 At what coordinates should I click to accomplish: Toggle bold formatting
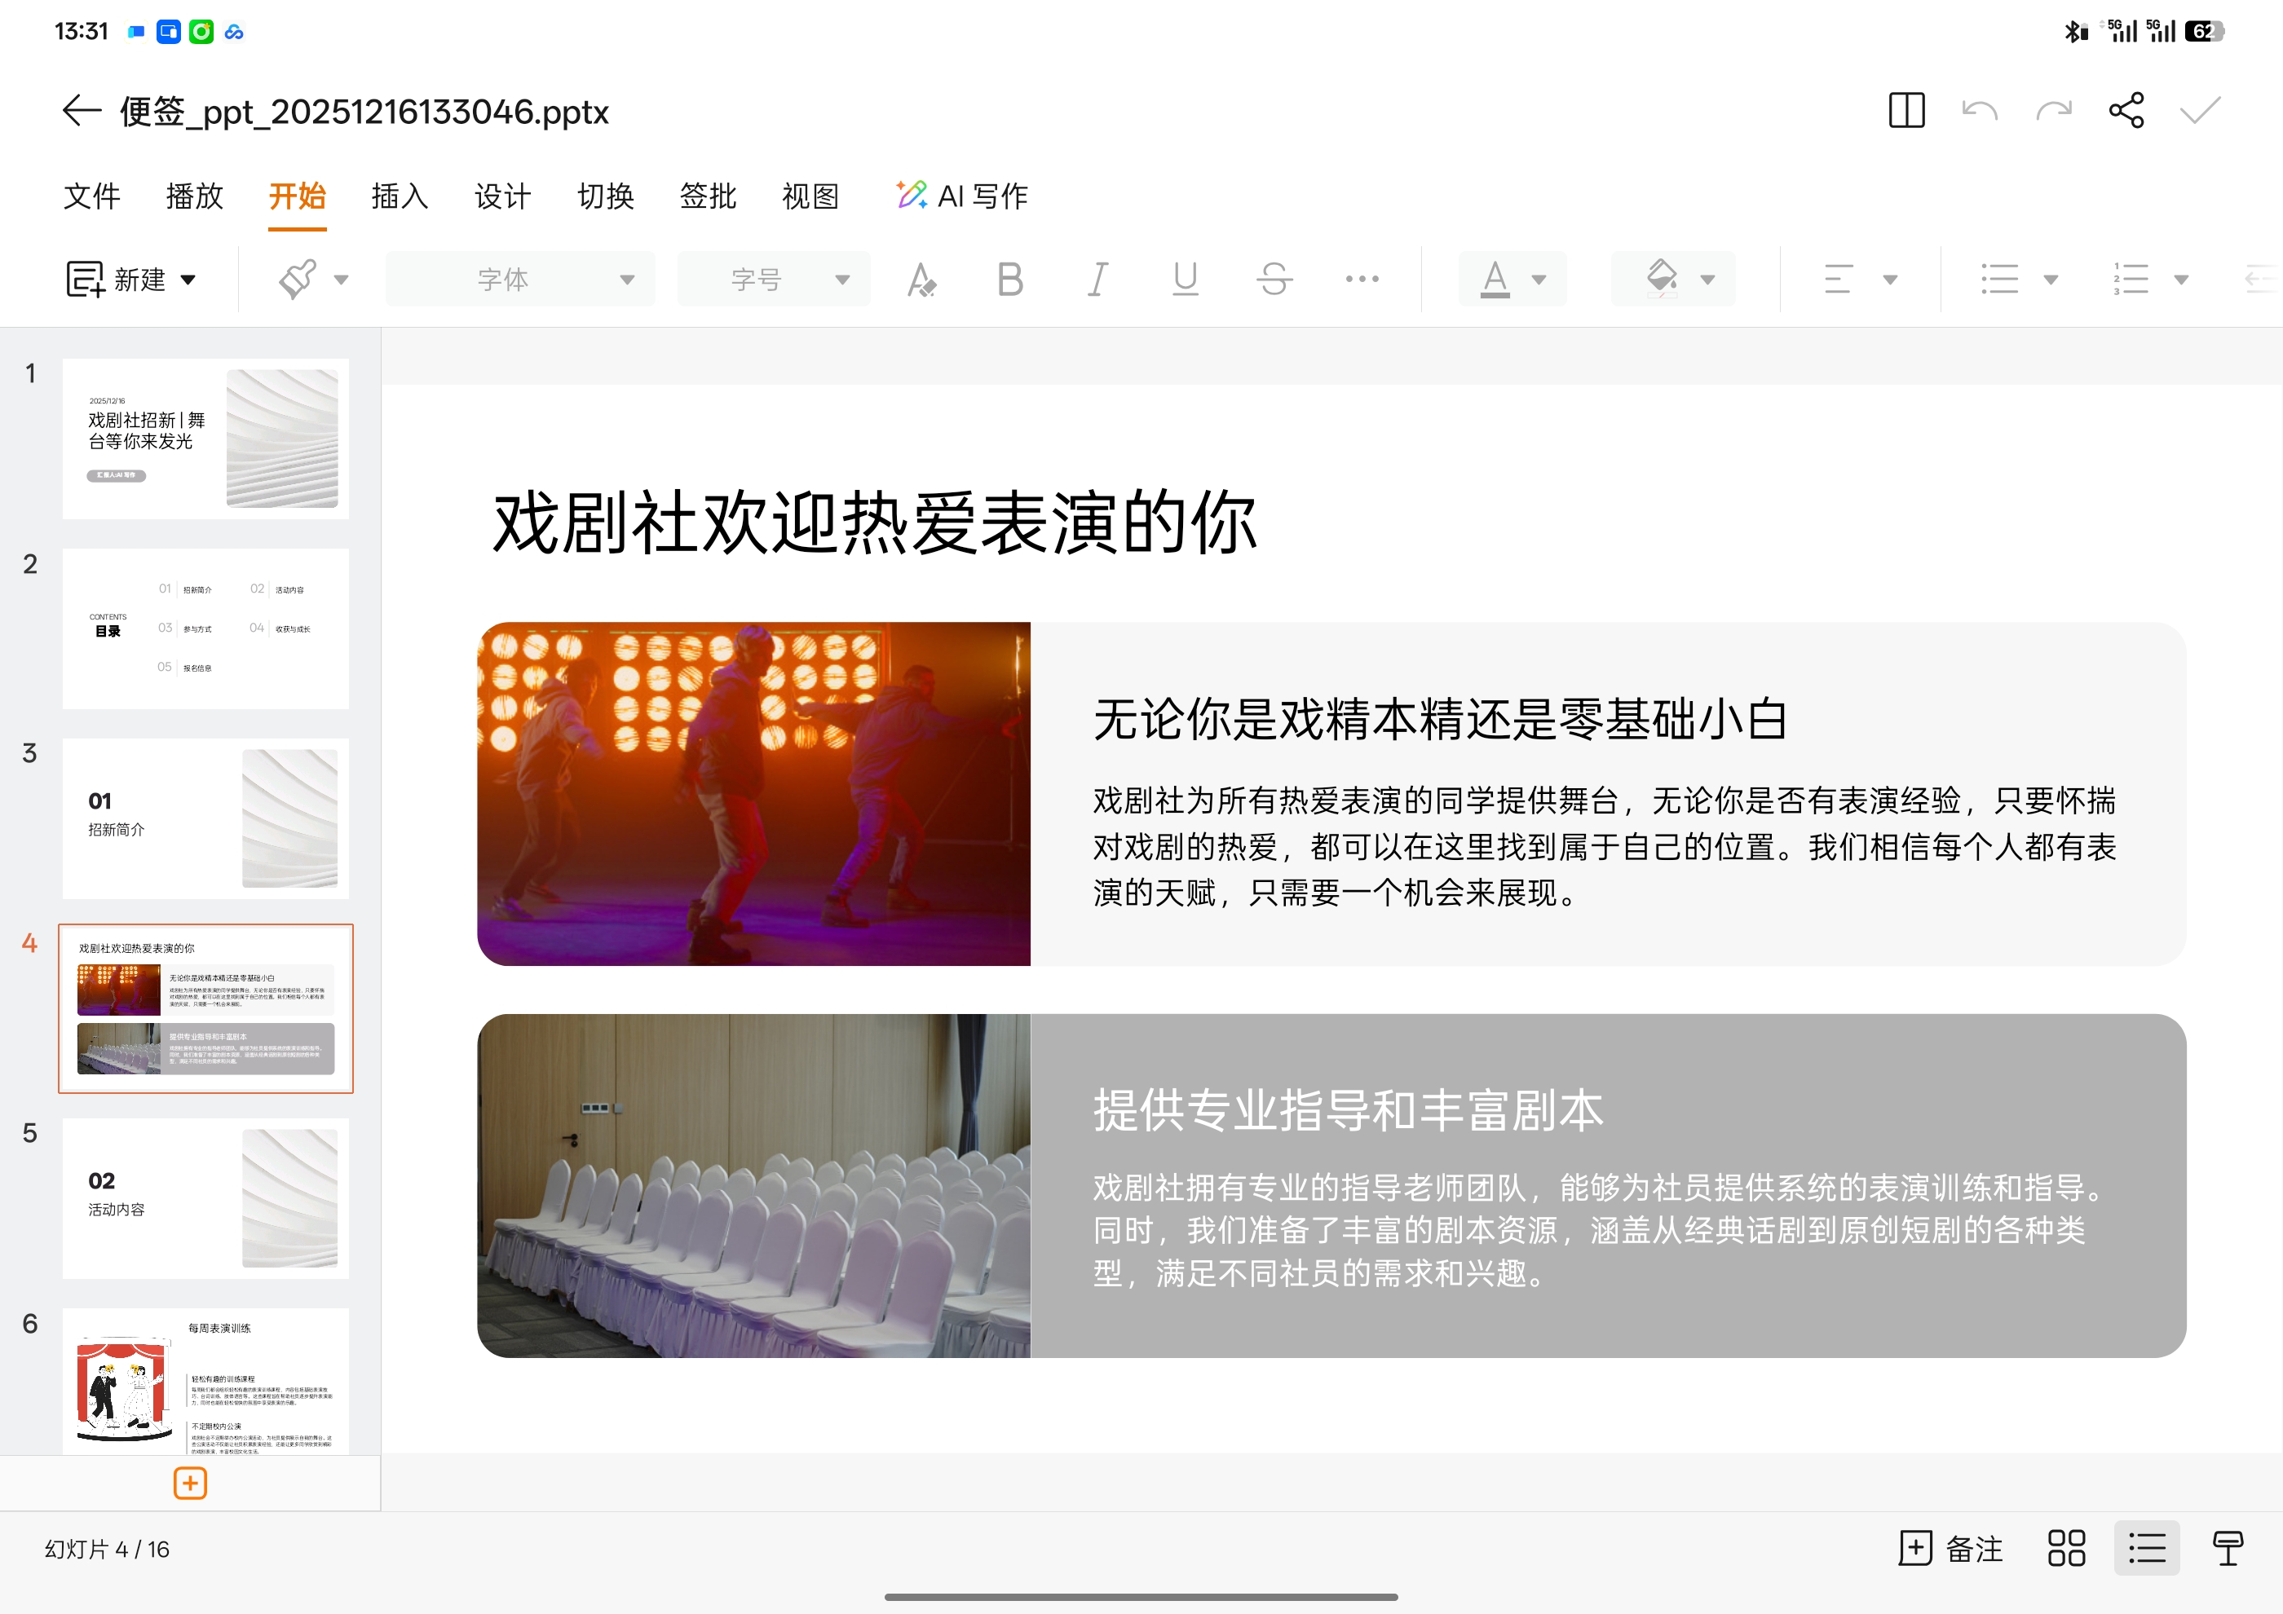coord(1009,280)
